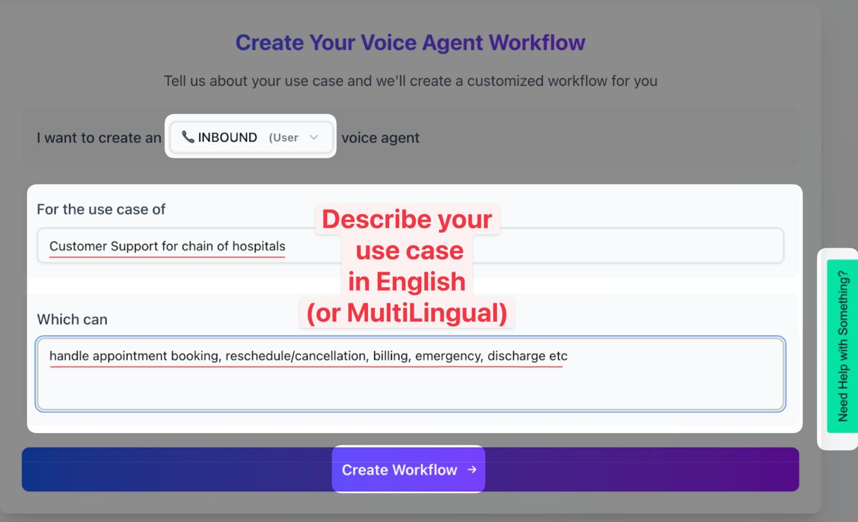Open the INBOUND agent type dropdown
858x522 pixels.
[x=251, y=137]
